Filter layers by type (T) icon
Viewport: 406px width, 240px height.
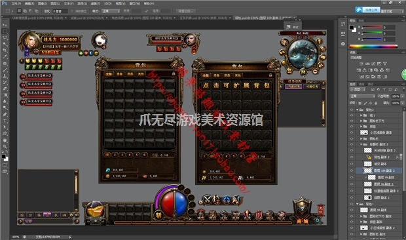[x=384, y=89]
